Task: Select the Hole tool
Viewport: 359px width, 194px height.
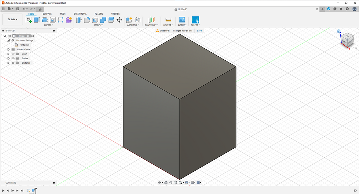Action: click(53, 20)
